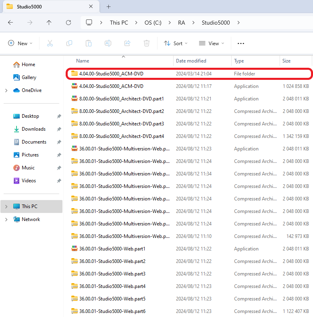Open the Desktop quick access folder
This screenshot has height=317, width=313.
tap(26, 116)
